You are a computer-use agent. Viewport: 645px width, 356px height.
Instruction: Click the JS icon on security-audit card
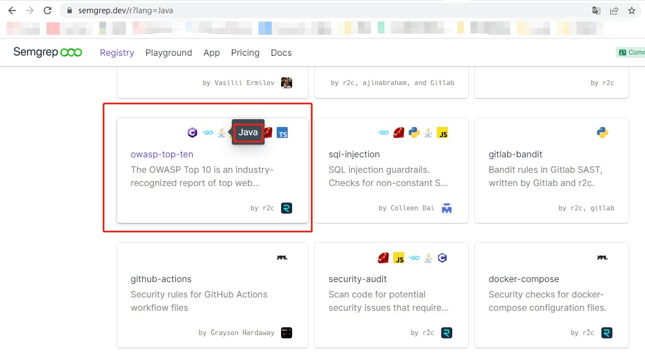click(399, 258)
